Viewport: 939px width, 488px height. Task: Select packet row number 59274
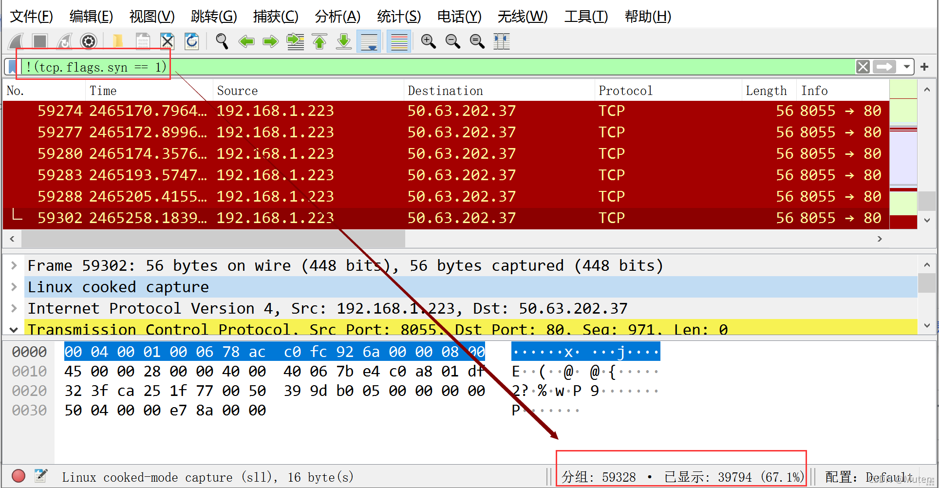pos(446,111)
